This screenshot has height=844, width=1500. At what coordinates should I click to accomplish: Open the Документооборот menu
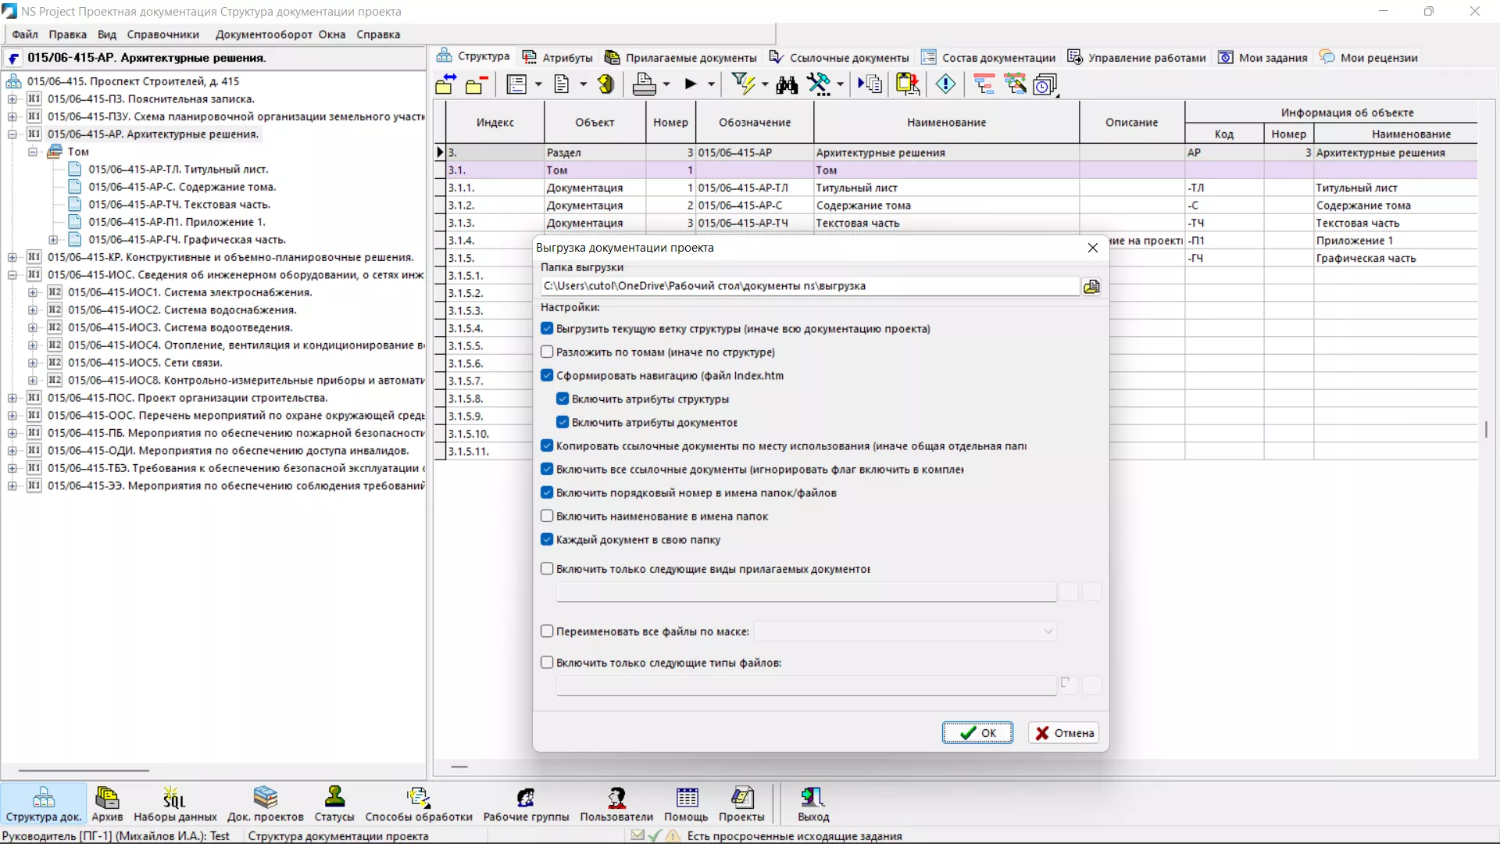coord(264,34)
